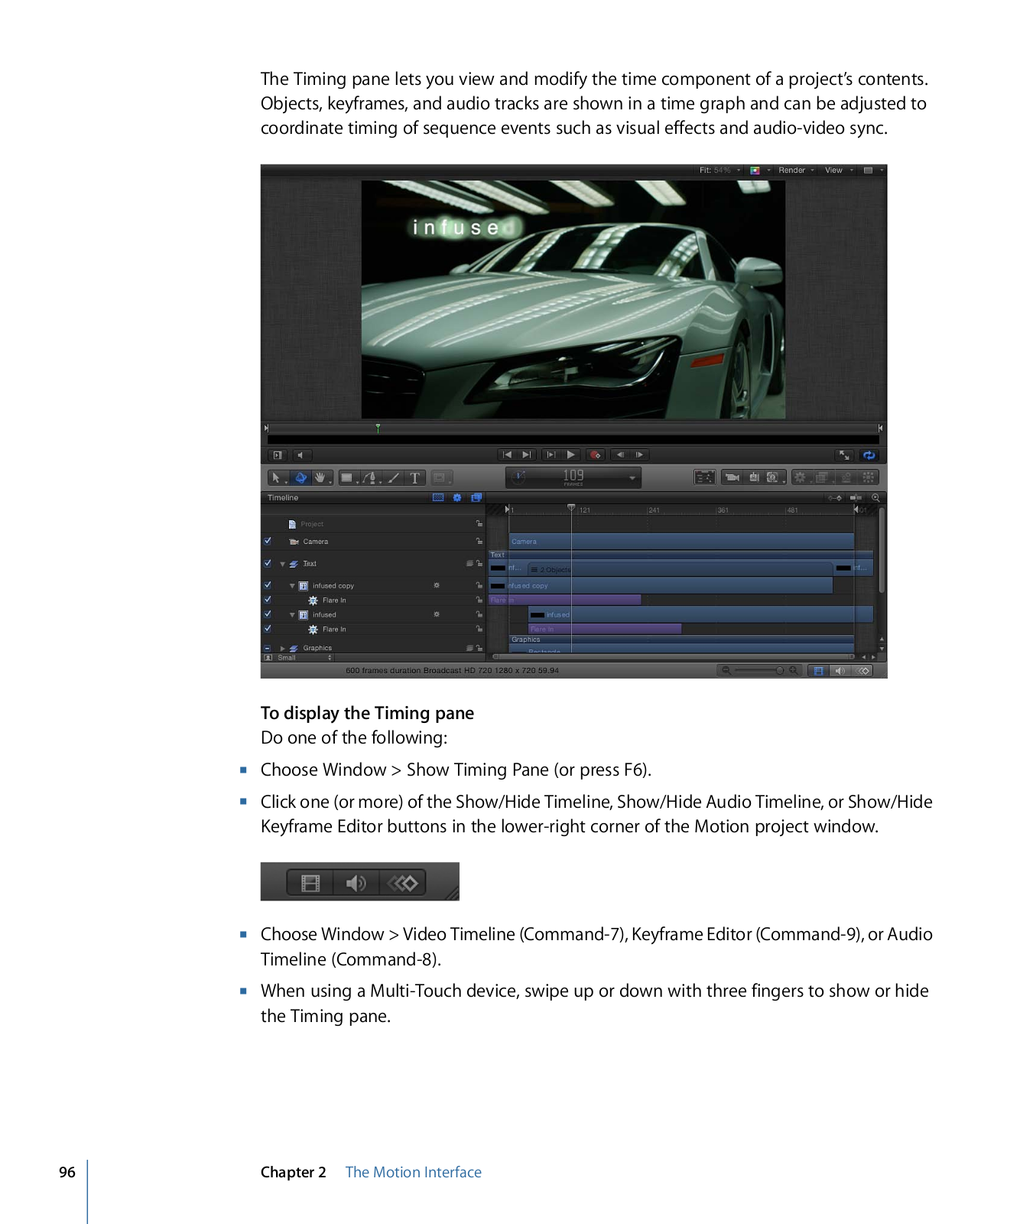This screenshot has width=1020, height=1224.
Task: Uncheck the Text group checkbox
Action: coord(268,563)
